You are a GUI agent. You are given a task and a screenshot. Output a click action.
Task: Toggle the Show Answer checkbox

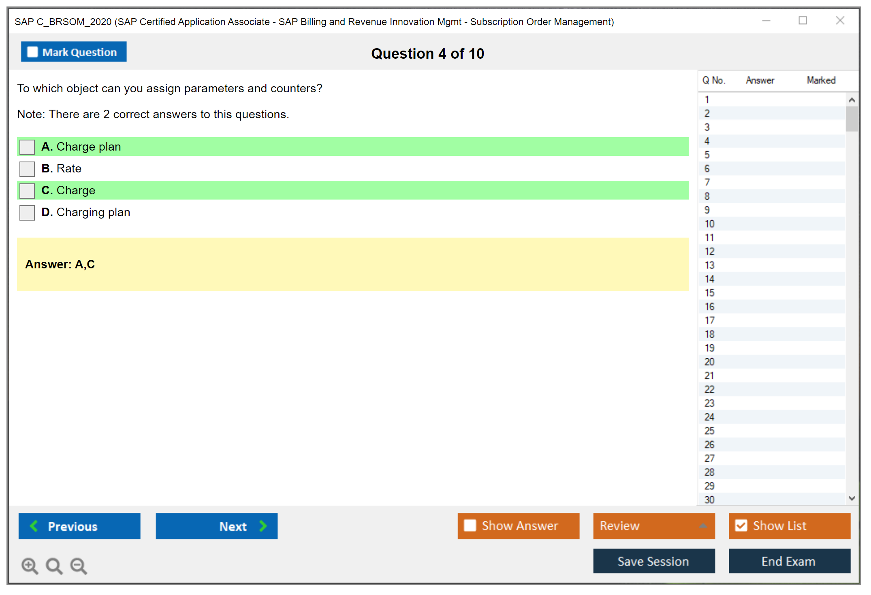point(470,525)
